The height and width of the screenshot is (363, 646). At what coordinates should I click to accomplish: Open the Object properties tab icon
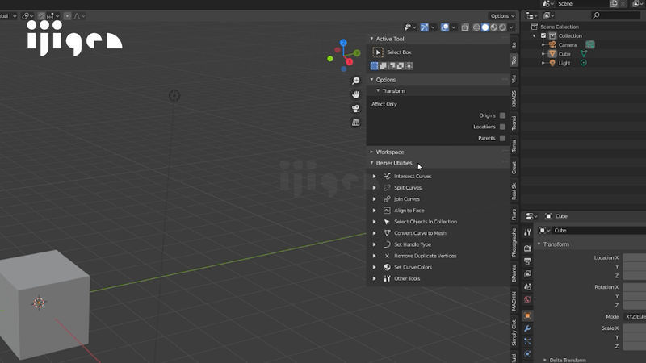(527, 315)
